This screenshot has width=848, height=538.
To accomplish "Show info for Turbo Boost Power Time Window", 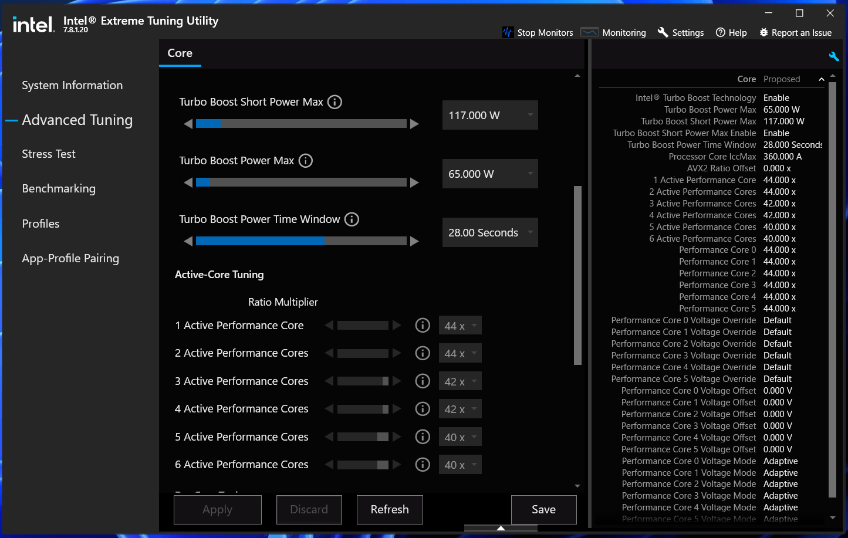I will pos(352,219).
